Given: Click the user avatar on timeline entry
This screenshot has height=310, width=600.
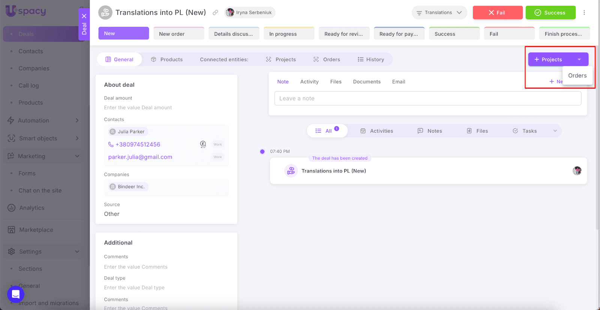Looking at the screenshot, I should pyautogui.click(x=577, y=171).
